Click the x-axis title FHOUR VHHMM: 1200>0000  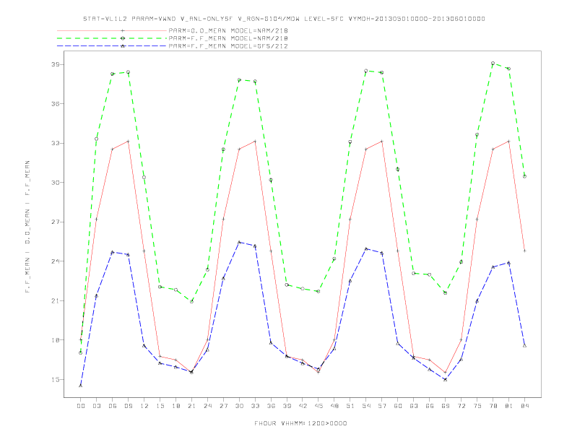(x=300, y=423)
